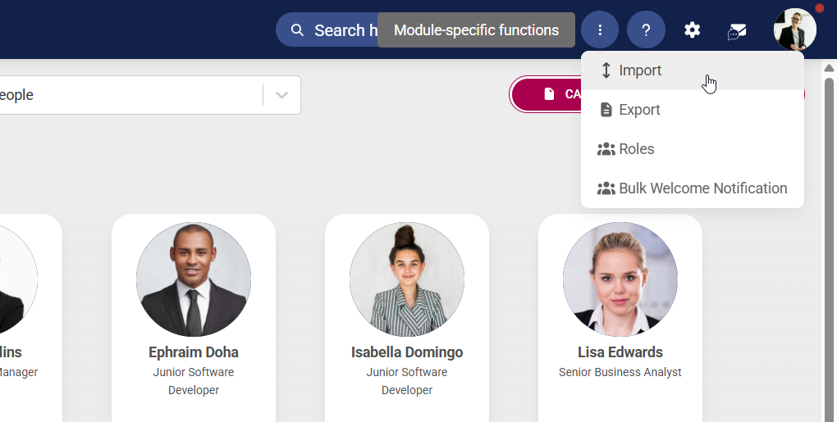Click Junior Software Developer under Isabella Domingo
This screenshot has height=422, width=837.
407,381
